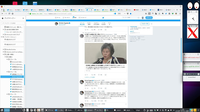Image resolution: width=200 pixels, height=112 pixels.
Task: Open the list-all-tabs dropdown arrow
Action: pos(180,10)
